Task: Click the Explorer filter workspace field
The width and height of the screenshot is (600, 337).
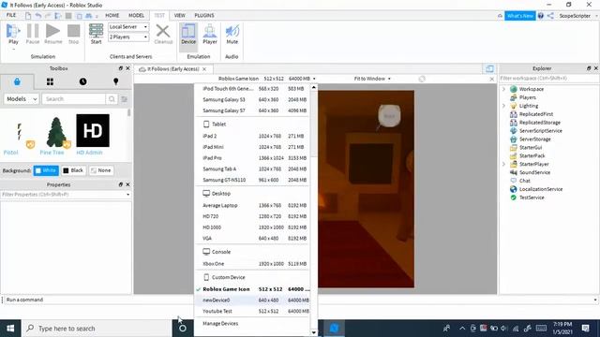Action: coord(548,79)
